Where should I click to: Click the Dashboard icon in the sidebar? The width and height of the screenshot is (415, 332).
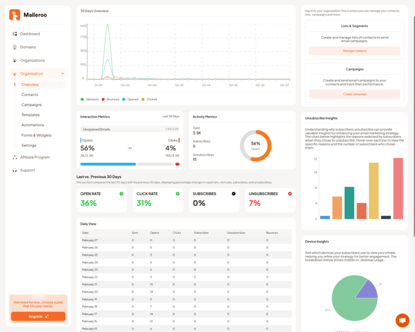click(x=15, y=34)
